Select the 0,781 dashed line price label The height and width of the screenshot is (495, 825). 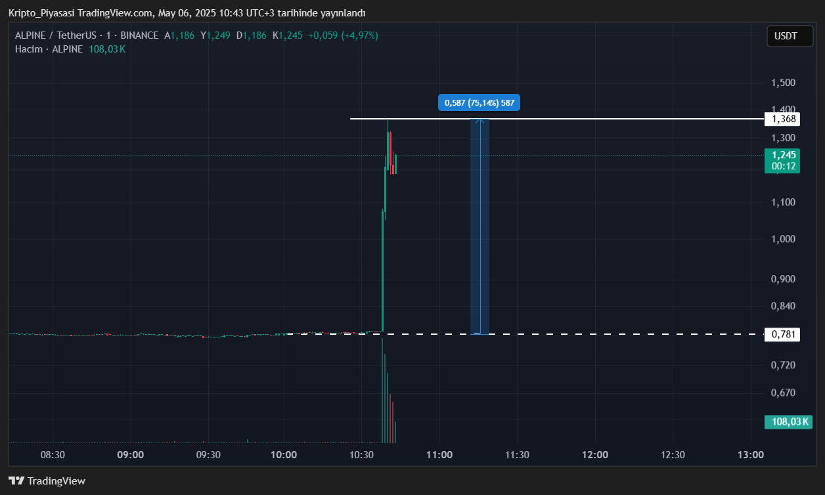[x=784, y=334]
